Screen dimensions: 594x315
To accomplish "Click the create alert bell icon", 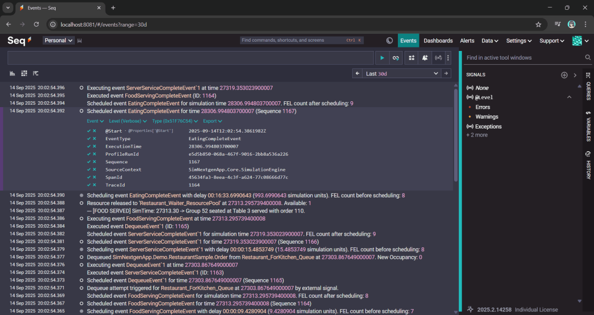I will 425,58.
